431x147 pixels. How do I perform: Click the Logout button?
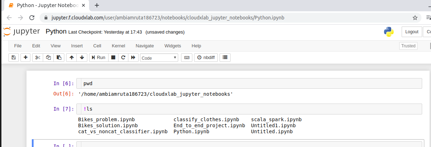[412, 32]
